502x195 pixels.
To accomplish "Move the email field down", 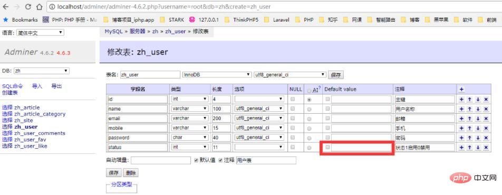I will point(478,119).
